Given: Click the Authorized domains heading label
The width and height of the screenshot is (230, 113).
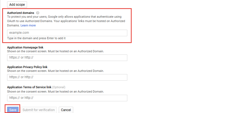Looking at the screenshot, I should [x=20, y=13].
